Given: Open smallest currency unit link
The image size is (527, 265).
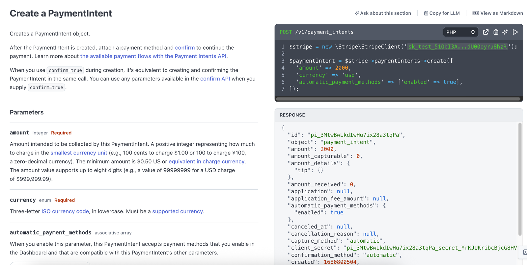Looking at the screenshot, I should pos(79,153).
